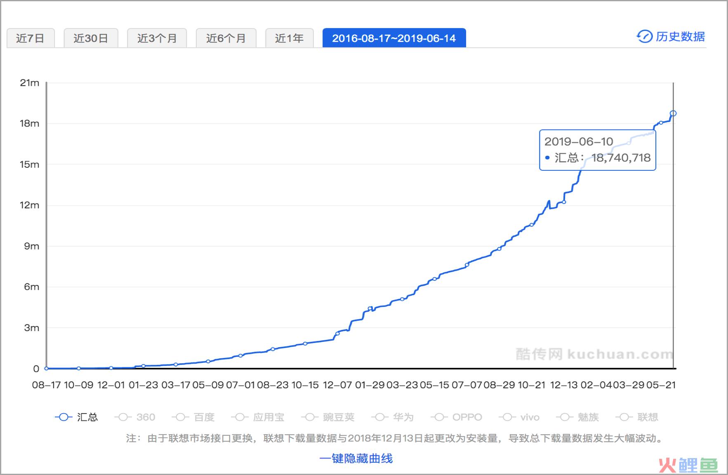Click the 01-23 x-axis date label

click(143, 385)
